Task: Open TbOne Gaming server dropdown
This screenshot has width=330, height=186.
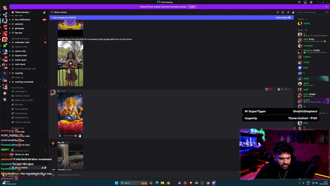Action: 23,12
